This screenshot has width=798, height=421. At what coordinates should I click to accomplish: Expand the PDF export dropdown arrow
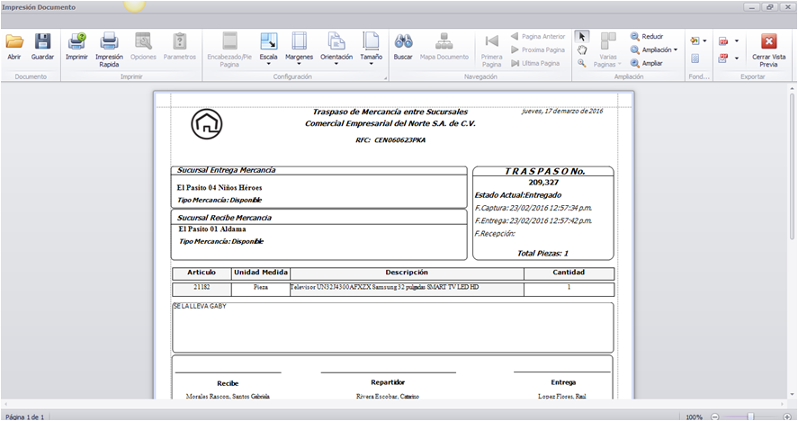pyautogui.click(x=737, y=40)
